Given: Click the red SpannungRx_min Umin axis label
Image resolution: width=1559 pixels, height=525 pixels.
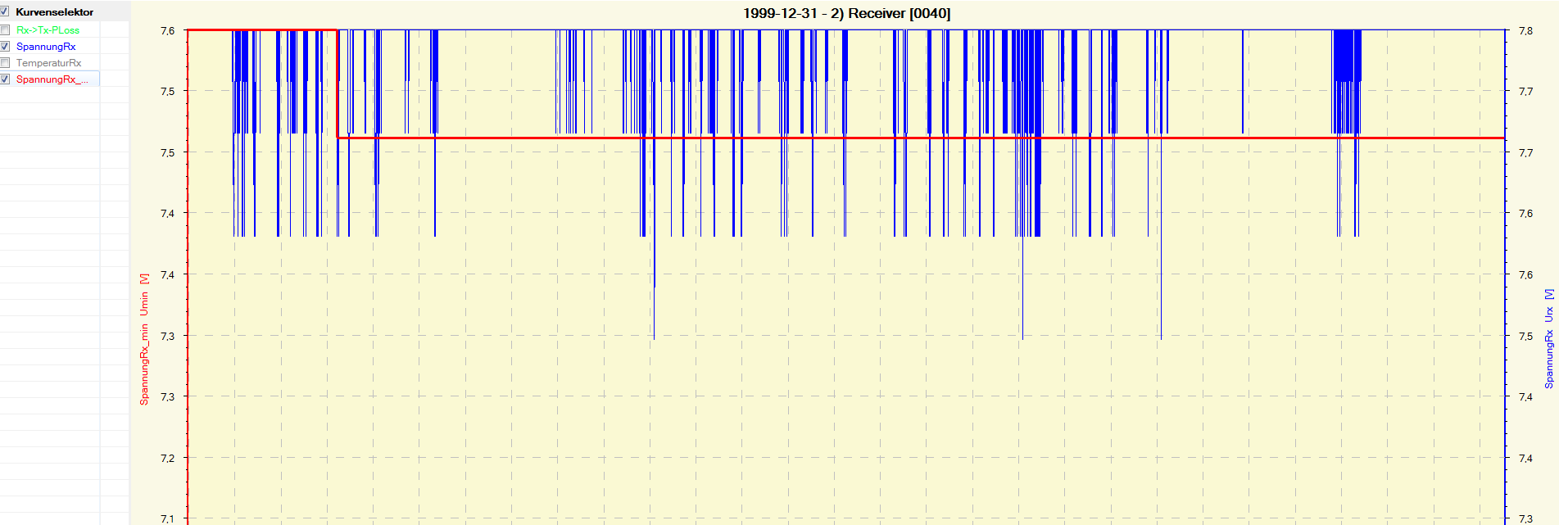Looking at the screenshot, I should pyautogui.click(x=144, y=339).
